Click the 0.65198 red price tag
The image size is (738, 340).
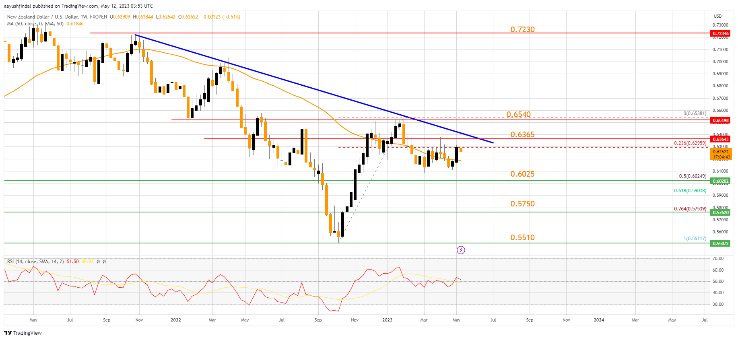tap(721, 120)
